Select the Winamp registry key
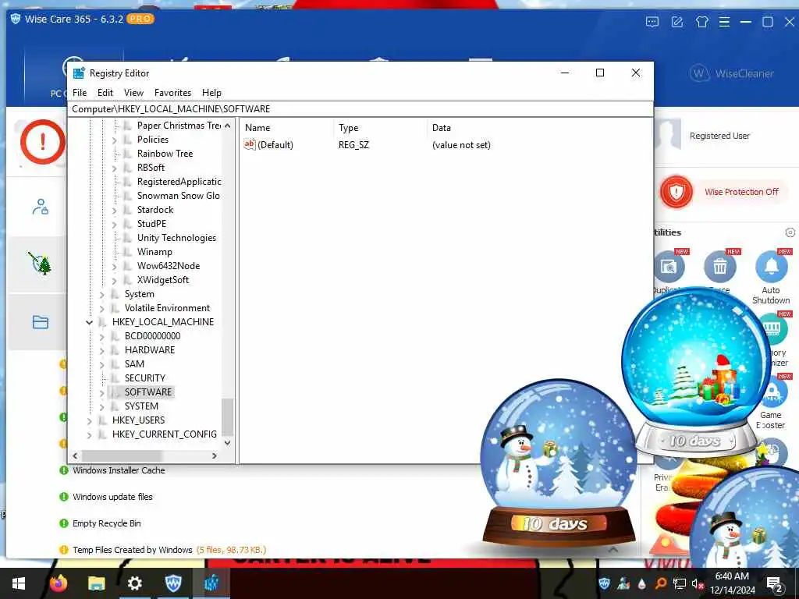This screenshot has height=599, width=799. click(x=154, y=252)
